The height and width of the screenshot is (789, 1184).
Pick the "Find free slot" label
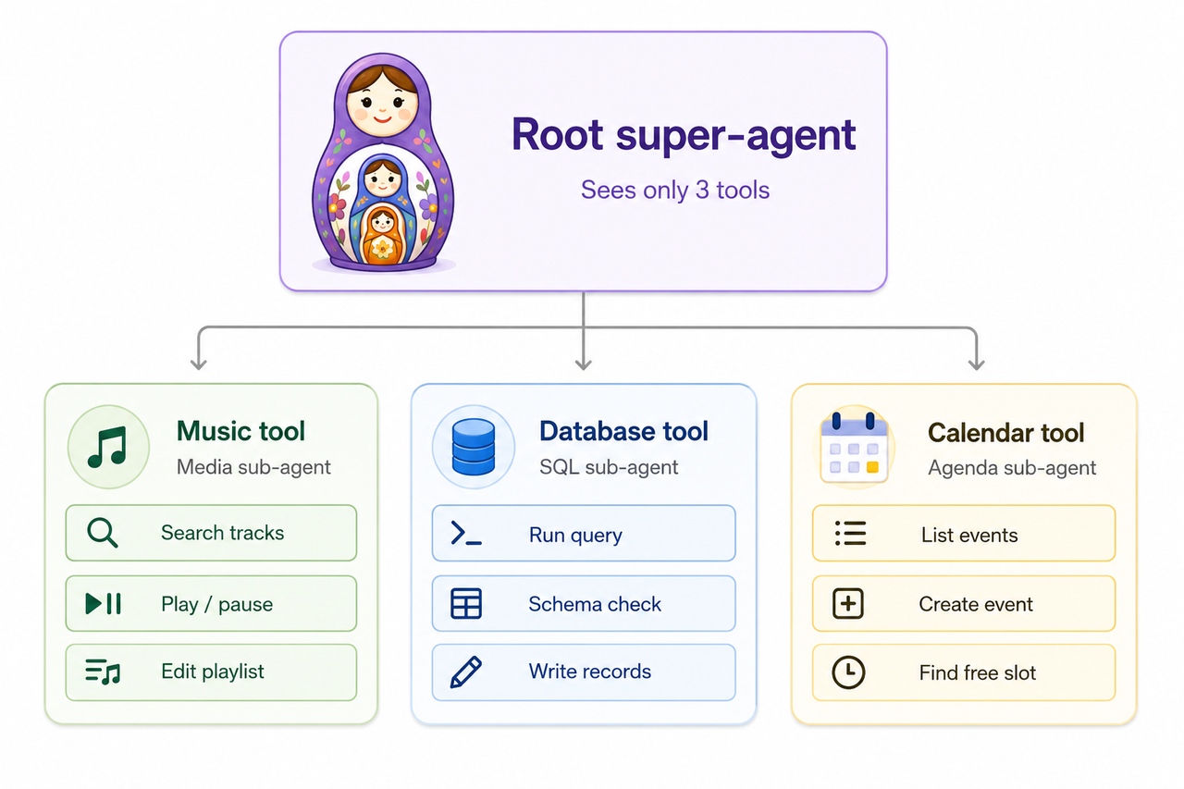tap(978, 673)
